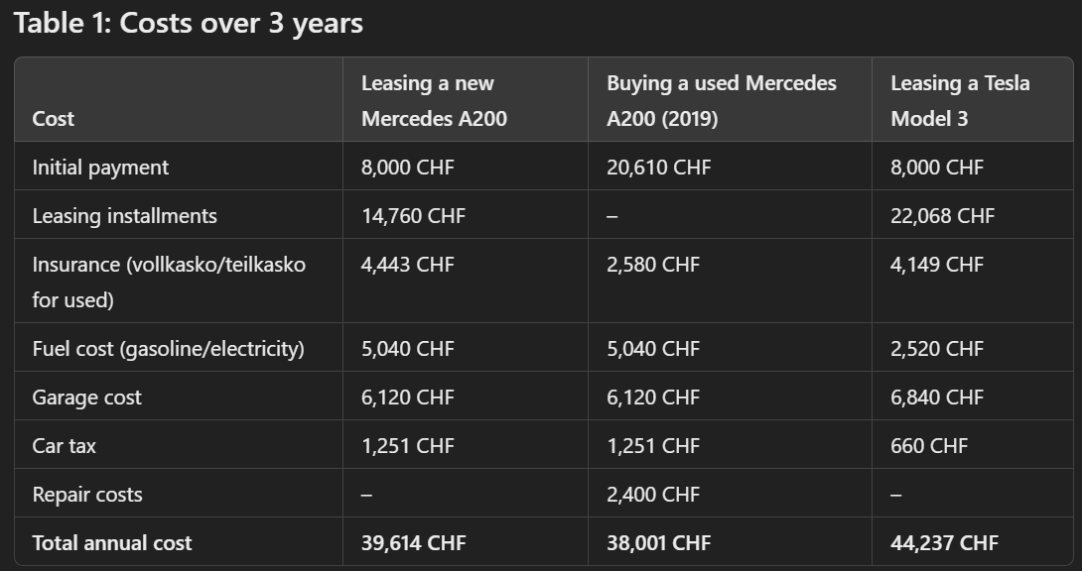1082x571 pixels.
Task: Click the 2,580 CHF insurance cell
Action: click(653, 265)
